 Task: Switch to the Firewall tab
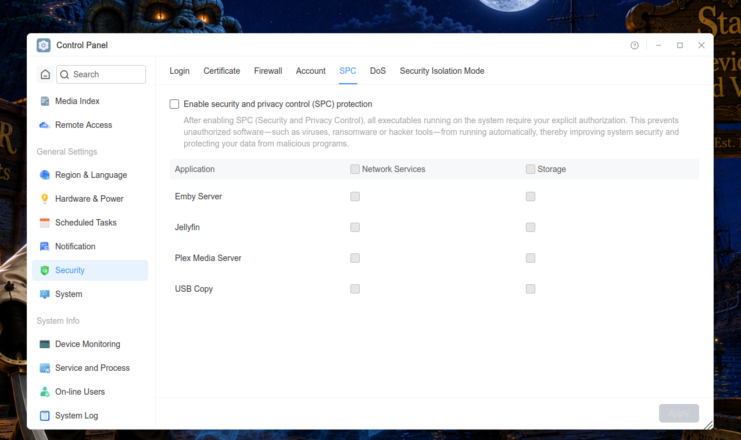(268, 71)
